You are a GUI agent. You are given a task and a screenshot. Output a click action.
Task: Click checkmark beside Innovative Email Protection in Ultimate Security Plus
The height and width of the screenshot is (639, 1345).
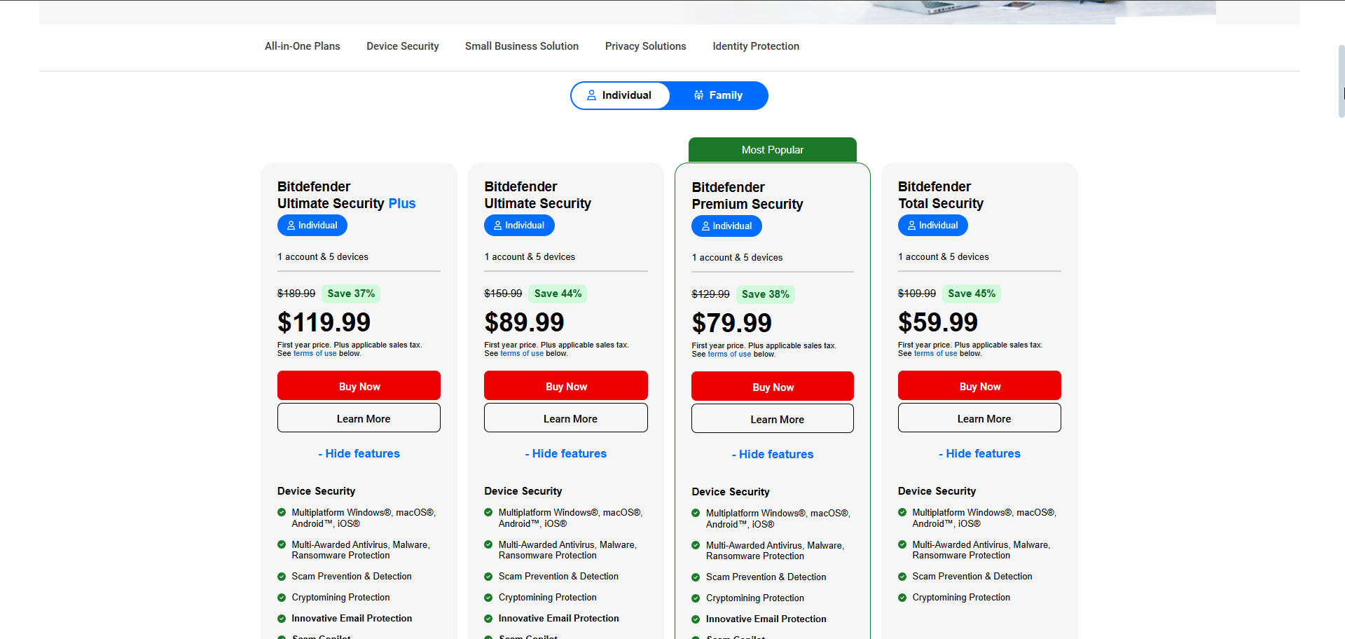282,619
